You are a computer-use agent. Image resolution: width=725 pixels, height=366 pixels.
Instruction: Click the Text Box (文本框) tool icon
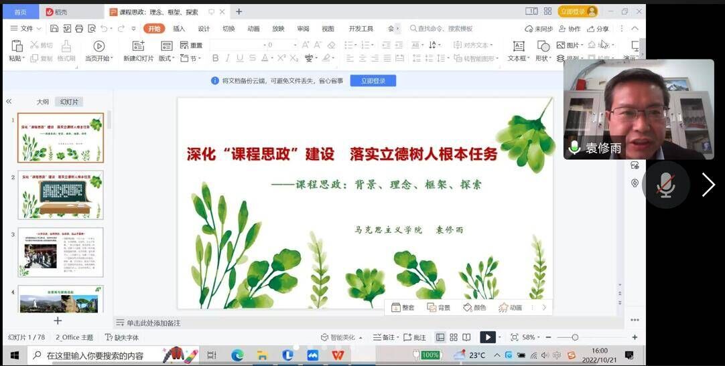click(x=518, y=46)
